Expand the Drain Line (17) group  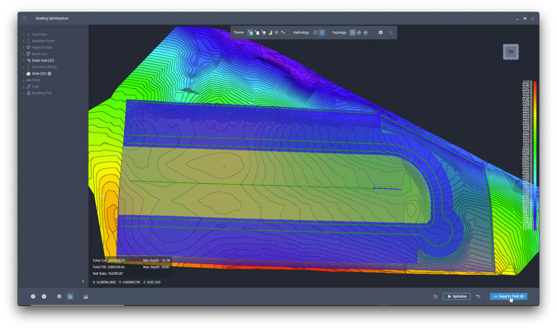pos(24,60)
